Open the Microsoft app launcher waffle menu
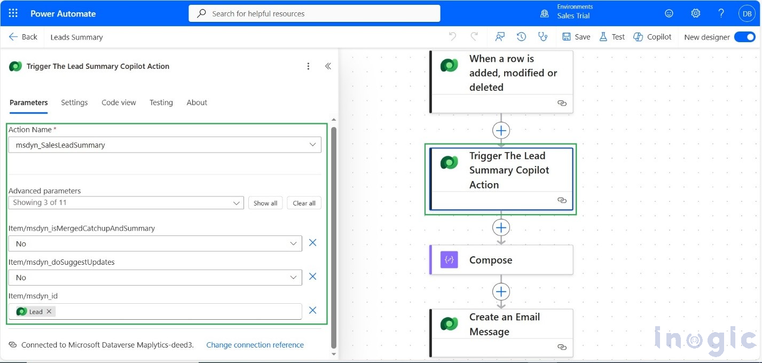 (x=12, y=13)
